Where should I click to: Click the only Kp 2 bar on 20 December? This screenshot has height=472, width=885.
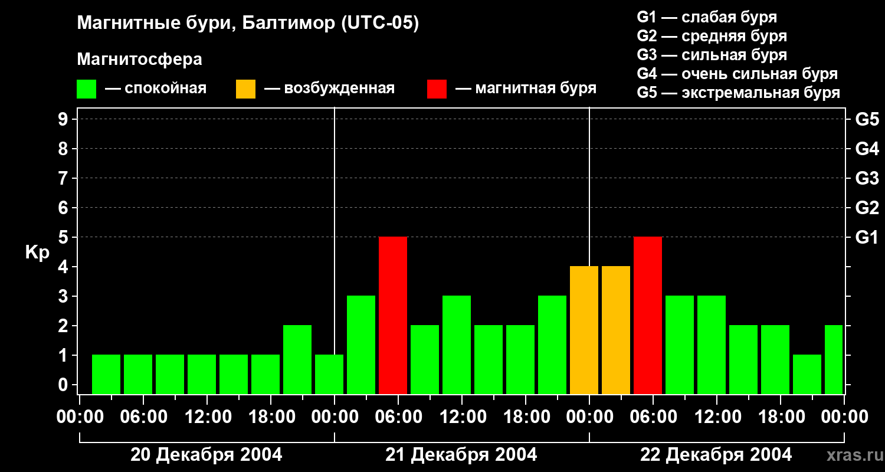297,359
